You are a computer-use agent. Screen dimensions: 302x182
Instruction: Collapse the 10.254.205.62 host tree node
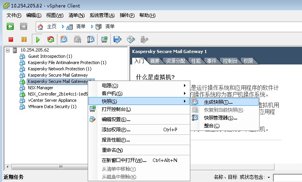tap(8, 50)
